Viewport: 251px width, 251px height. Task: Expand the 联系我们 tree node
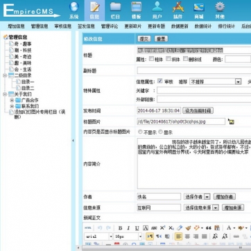(12, 106)
